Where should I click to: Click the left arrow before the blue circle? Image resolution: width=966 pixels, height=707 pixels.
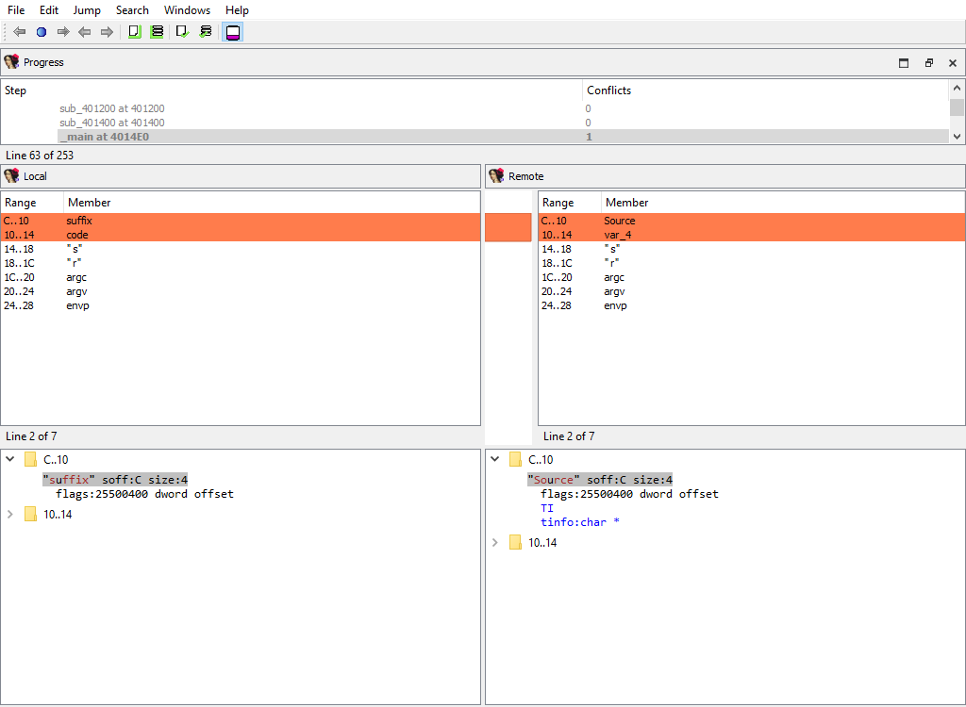(19, 32)
